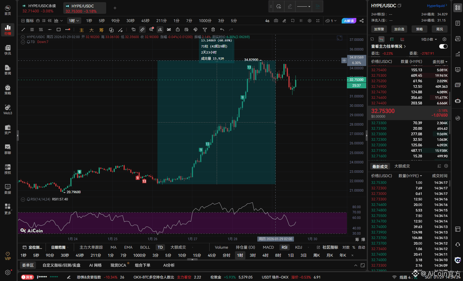Screen dimensions: 463x281
Task: Switch to the 大额成交 tab
Action: [x=402, y=166]
